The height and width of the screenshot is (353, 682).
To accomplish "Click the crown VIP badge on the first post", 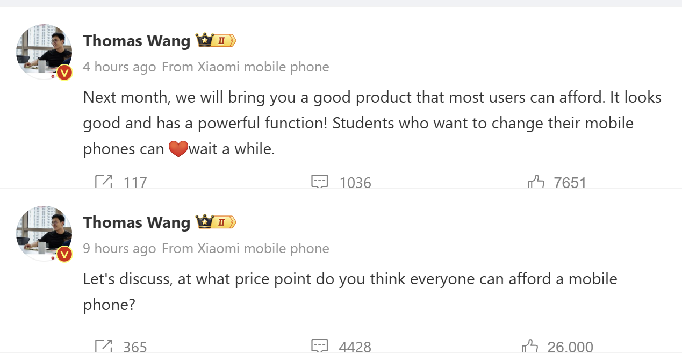I will tap(204, 40).
